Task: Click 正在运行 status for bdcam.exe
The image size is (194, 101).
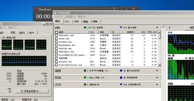Action: (x=116, y=39)
